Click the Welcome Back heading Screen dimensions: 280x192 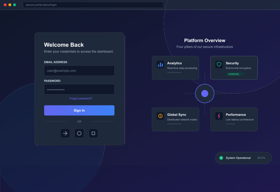pyautogui.click(x=64, y=45)
